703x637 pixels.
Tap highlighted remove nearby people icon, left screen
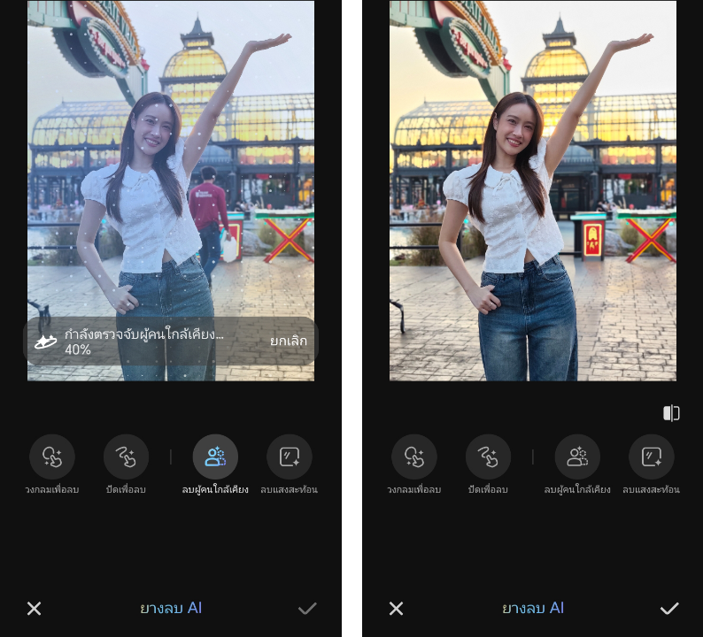pyautogui.click(x=215, y=457)
